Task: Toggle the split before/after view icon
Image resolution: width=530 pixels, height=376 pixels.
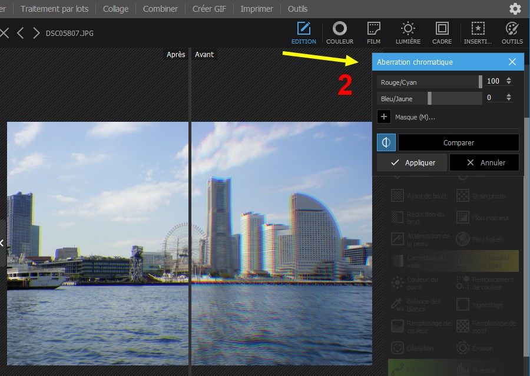Action: 386,142
